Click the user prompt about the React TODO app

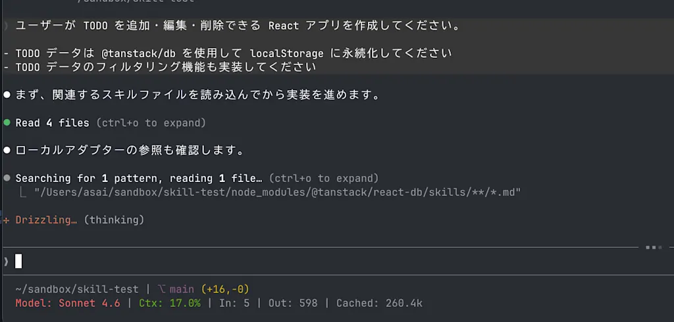[238, 26]
